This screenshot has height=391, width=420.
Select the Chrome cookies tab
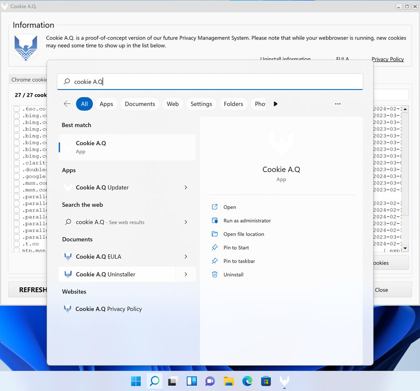point(28,79)
